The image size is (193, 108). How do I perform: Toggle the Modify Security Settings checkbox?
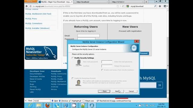point(73,58)
